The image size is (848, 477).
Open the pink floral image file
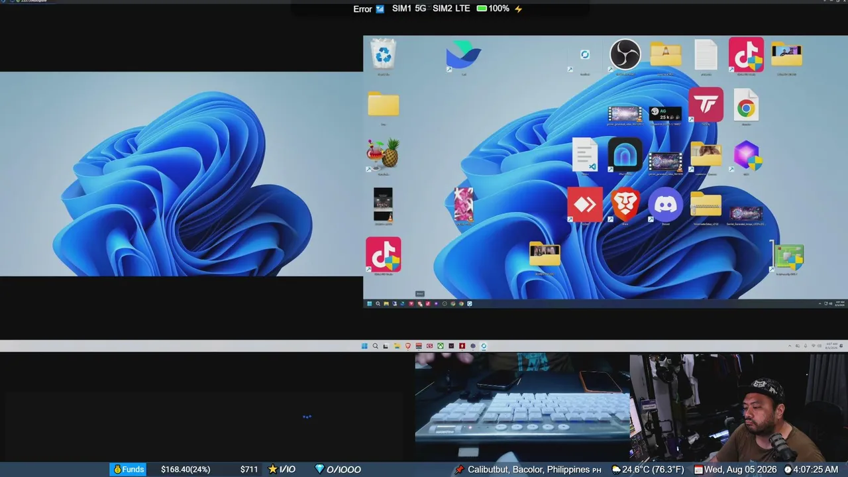click(x=463, y=204)
